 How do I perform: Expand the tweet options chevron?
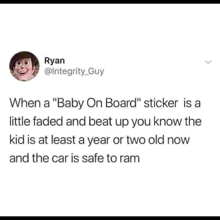point(208,62)
